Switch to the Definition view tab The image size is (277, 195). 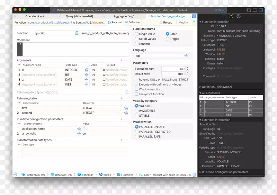(133, 23)
